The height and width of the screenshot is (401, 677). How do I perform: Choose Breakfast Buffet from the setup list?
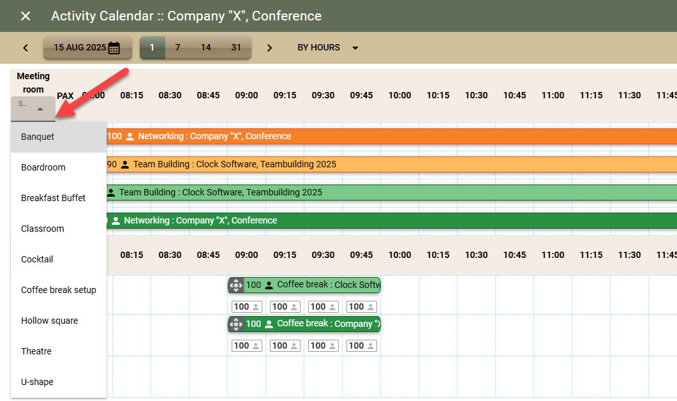(x=59, y=198)
